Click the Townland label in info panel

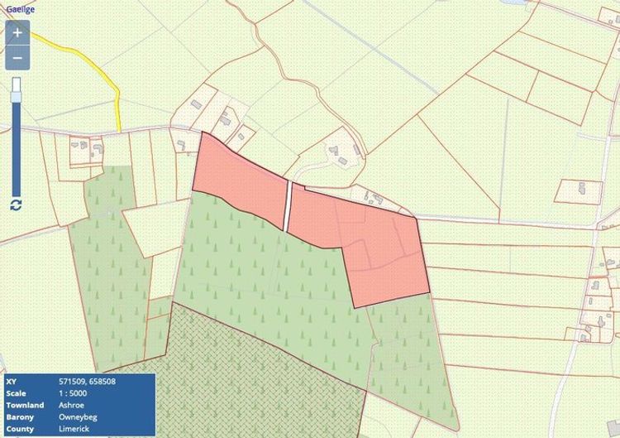coord(25,405)
